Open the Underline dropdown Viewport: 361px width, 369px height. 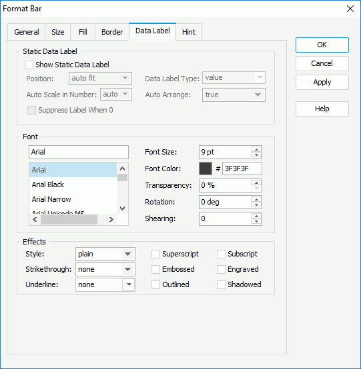pyautogui.click(x=105, y=284)
